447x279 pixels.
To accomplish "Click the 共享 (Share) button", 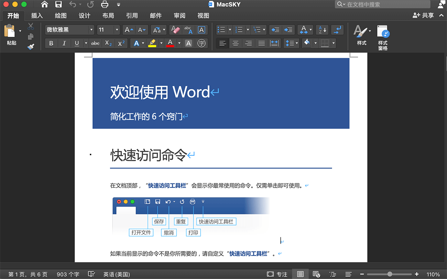I will (x=424, y=15).
